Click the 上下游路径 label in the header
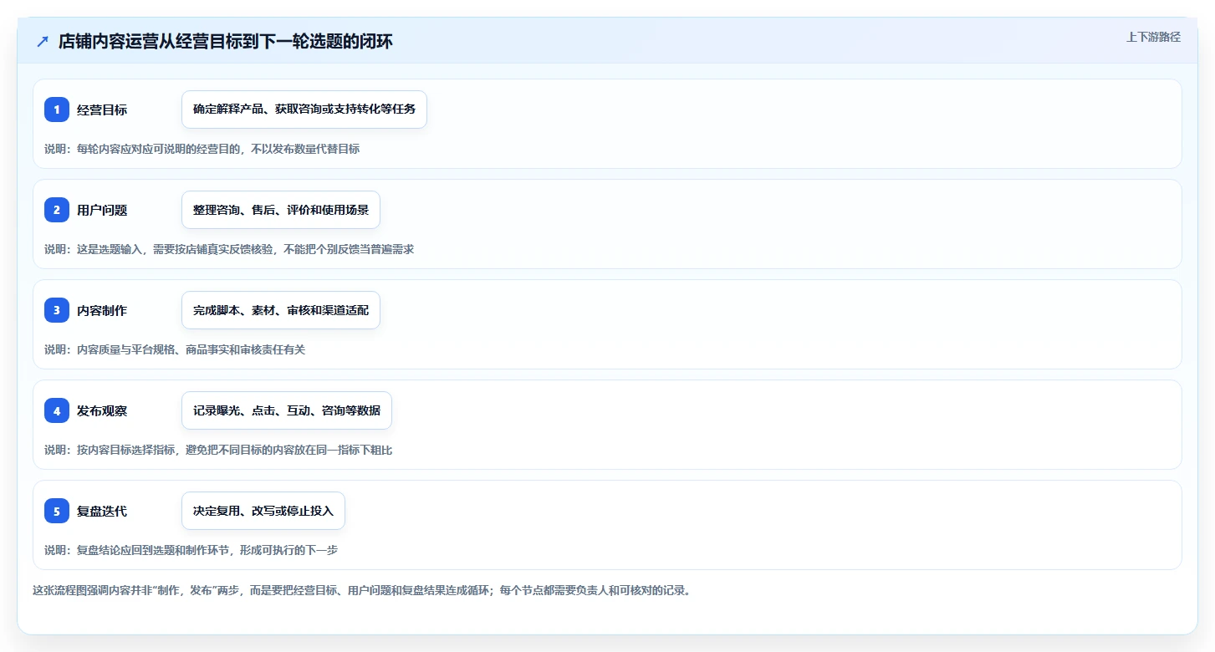 pyautogui.click(x=1153, y=37)
